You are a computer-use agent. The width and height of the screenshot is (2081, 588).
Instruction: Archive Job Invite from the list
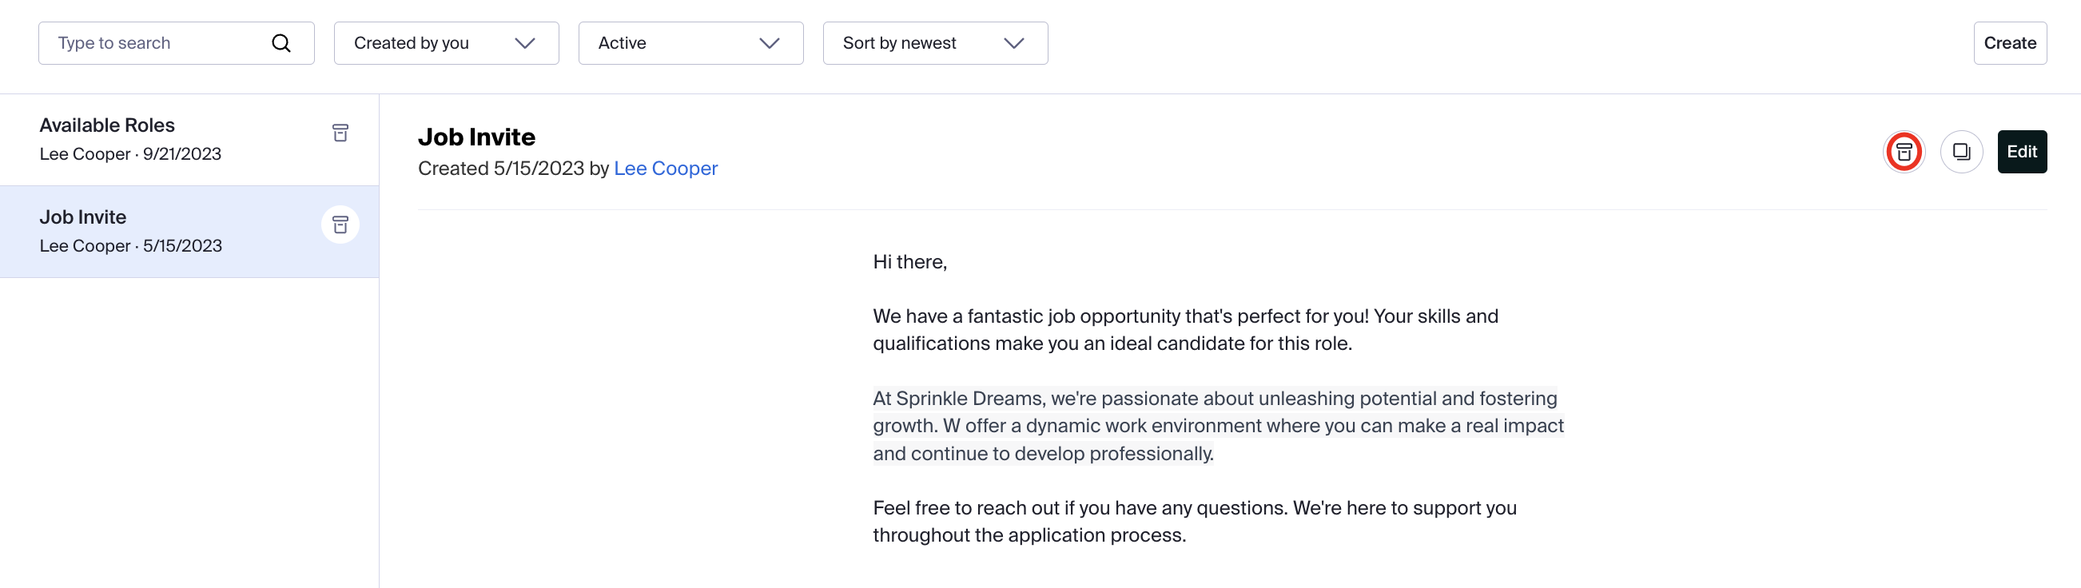[340, 224]
